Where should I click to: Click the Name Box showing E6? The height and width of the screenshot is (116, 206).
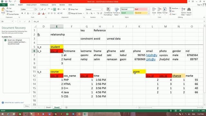[6, 22]
